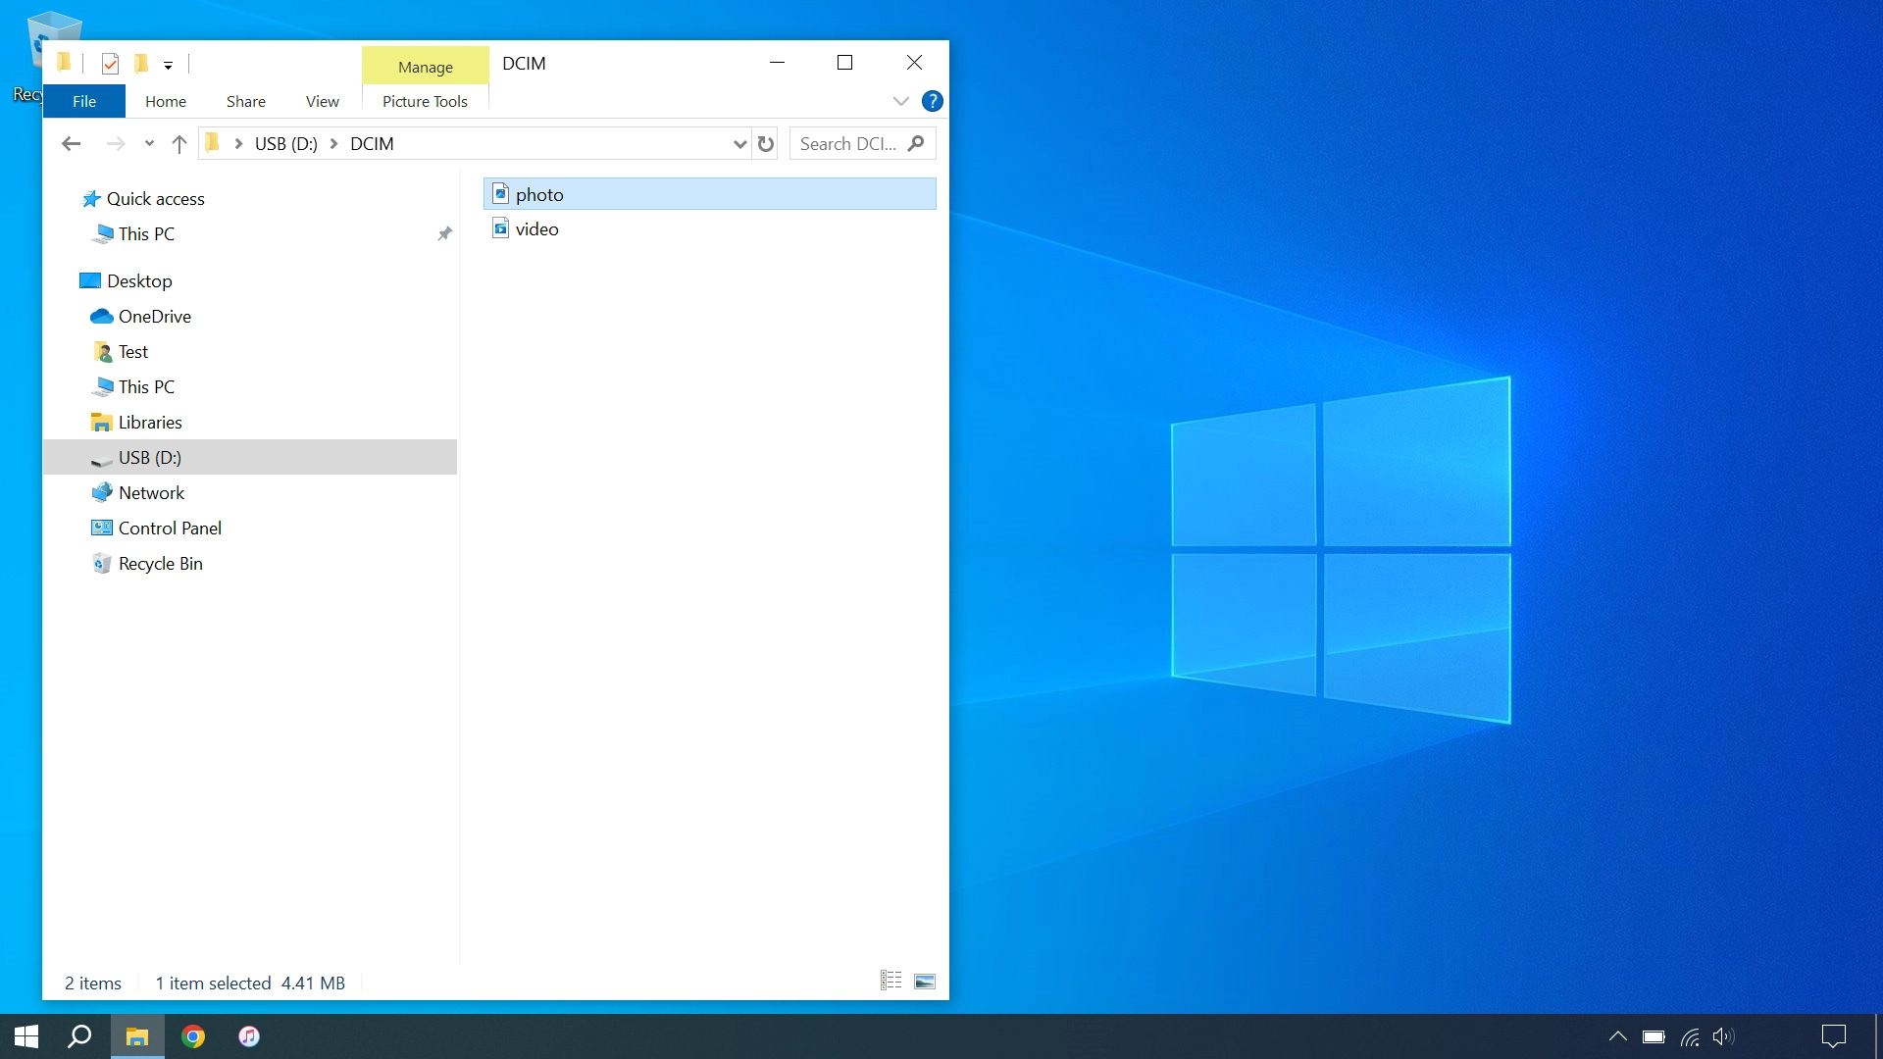The height and width of the screenshot is (1059, 1883).
Task: Open the address bar history dropdown
Action: tap(739, 143)
